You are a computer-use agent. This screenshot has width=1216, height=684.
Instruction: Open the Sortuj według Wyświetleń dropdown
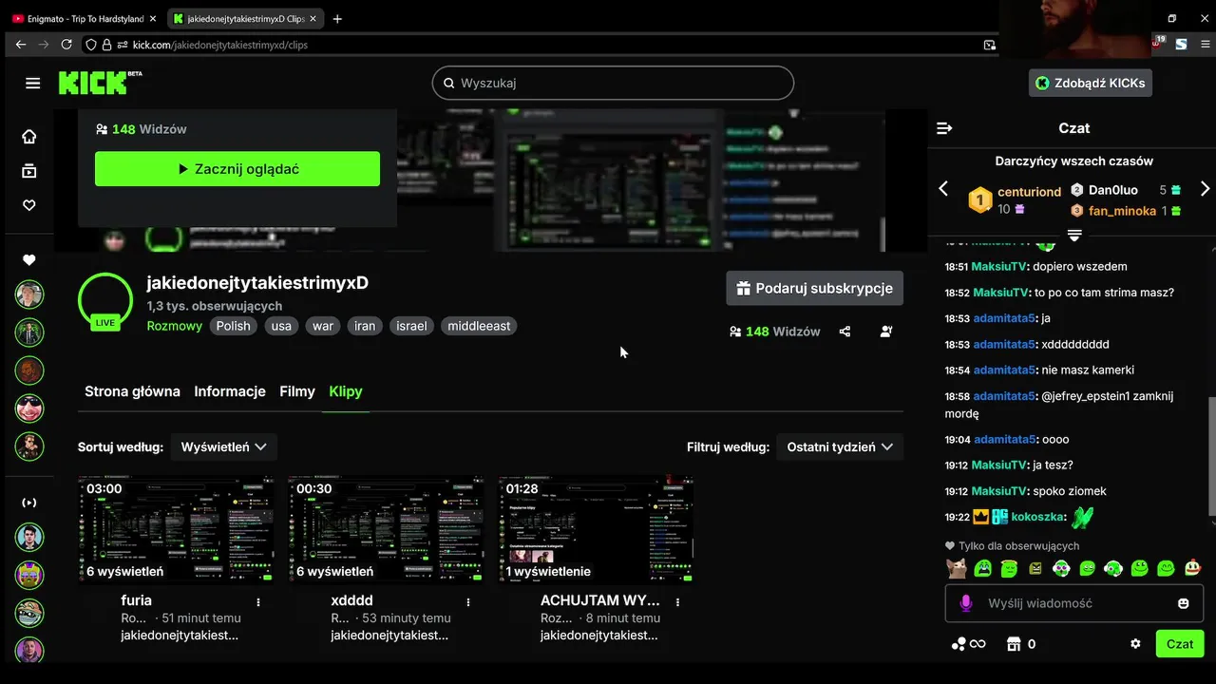click(x=223, y=446)
